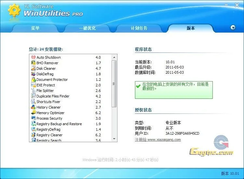The height and width of the screenshot is (179, 244).
Task: Select the DiskDefrag list row
Action: (x=71, y=74)
